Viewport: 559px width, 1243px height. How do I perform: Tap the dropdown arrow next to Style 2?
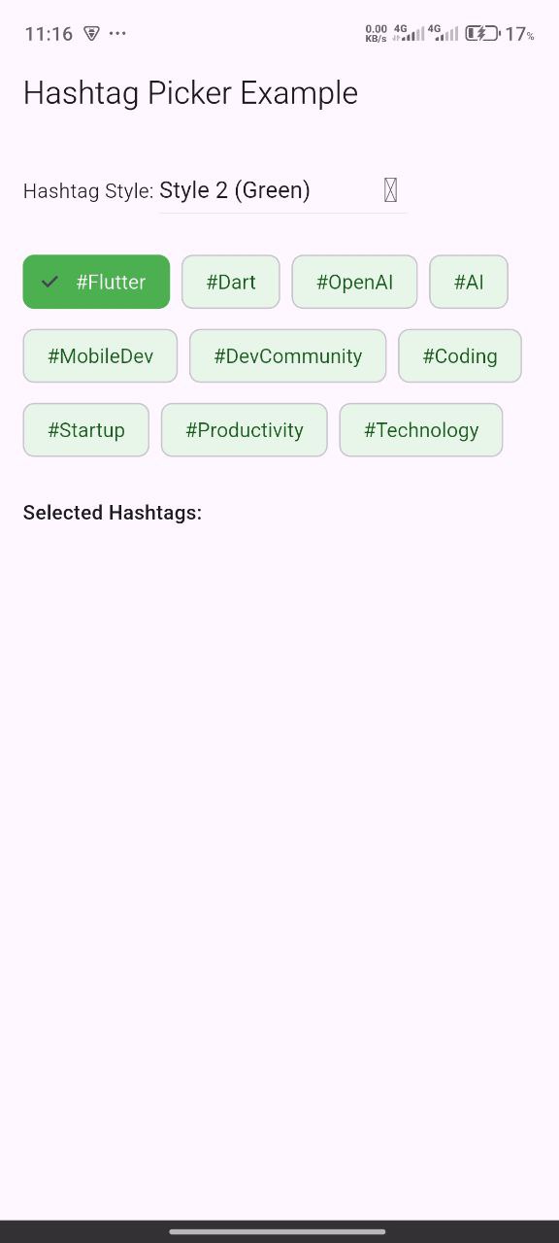click(389, 190)
